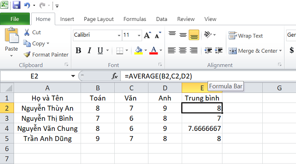The height and width of the screenshot is (164, 296).
Task: Toggle Bold formatting
Action: pos(78,51)
